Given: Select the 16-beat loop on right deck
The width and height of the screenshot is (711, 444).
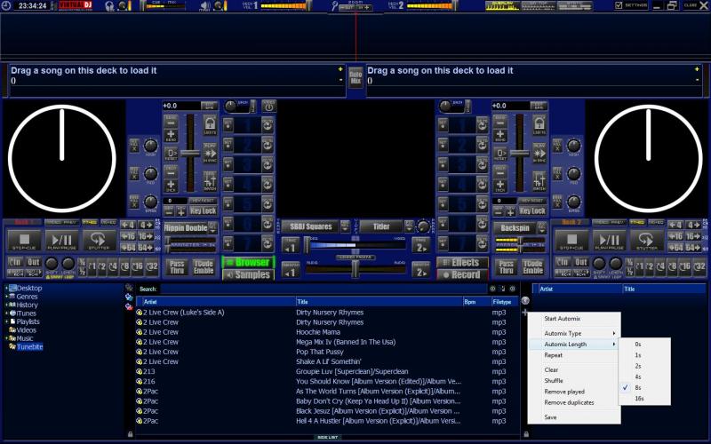Looking at the screenshot, I should 684,266.
